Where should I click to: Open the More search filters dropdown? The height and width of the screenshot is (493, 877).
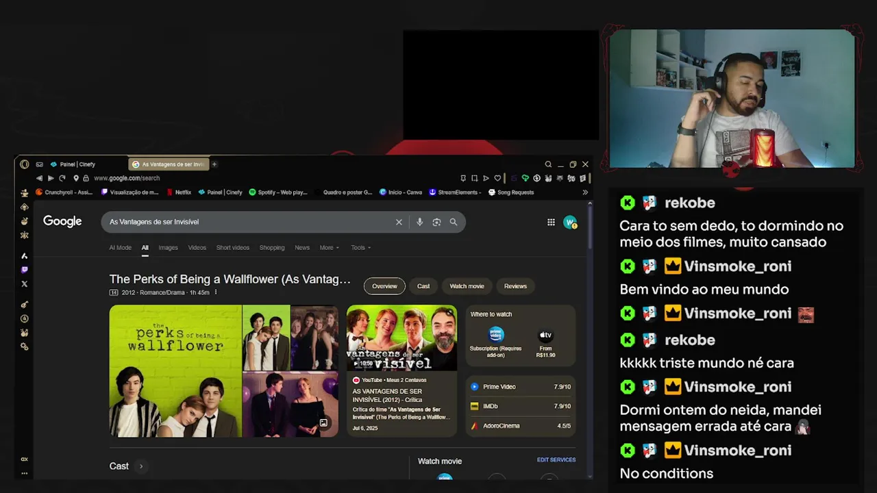tap(329, 248)
